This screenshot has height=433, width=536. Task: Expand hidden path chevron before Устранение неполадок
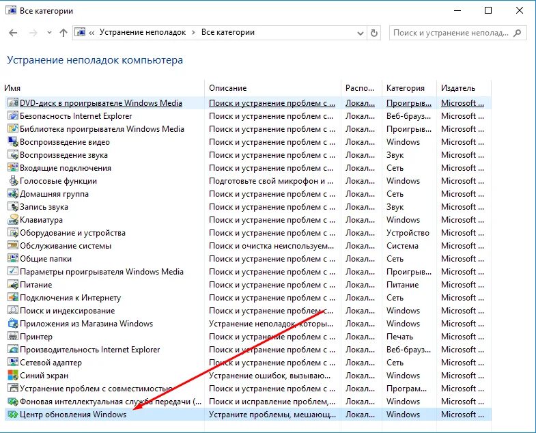pyautogui.click(x=91, y=33)
